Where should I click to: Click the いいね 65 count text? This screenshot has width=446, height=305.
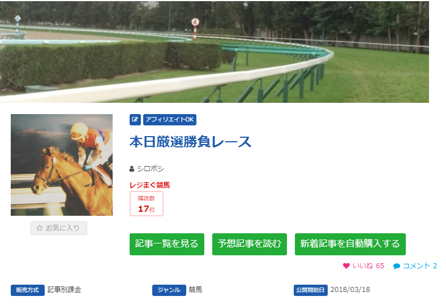point(368,266)
